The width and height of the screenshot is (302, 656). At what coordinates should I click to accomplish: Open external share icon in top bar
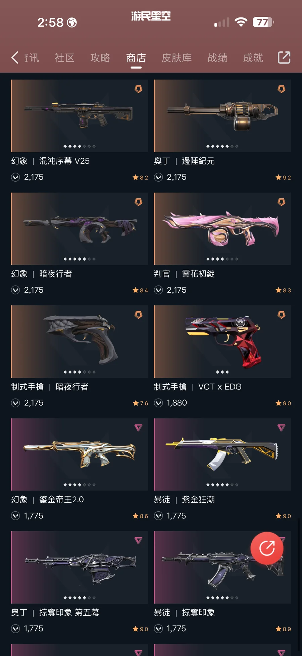[284, 57]
